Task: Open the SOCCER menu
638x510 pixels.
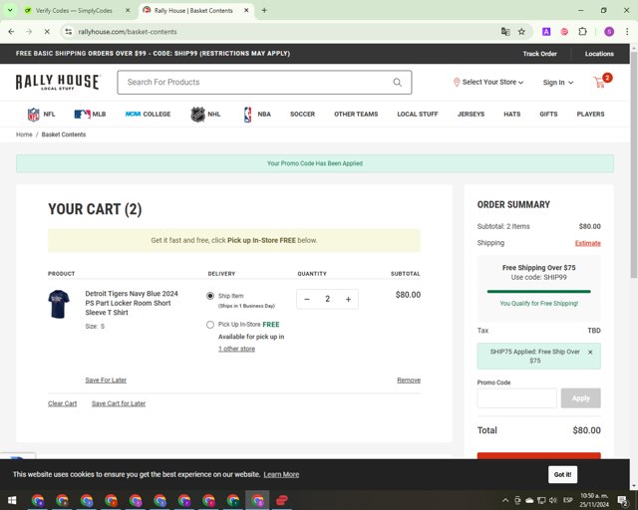Action: [x=302, y=115]
